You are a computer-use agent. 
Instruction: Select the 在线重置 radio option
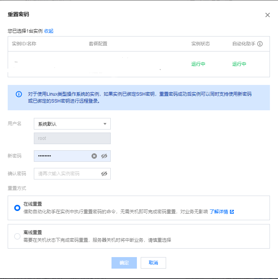click(17, 208)
